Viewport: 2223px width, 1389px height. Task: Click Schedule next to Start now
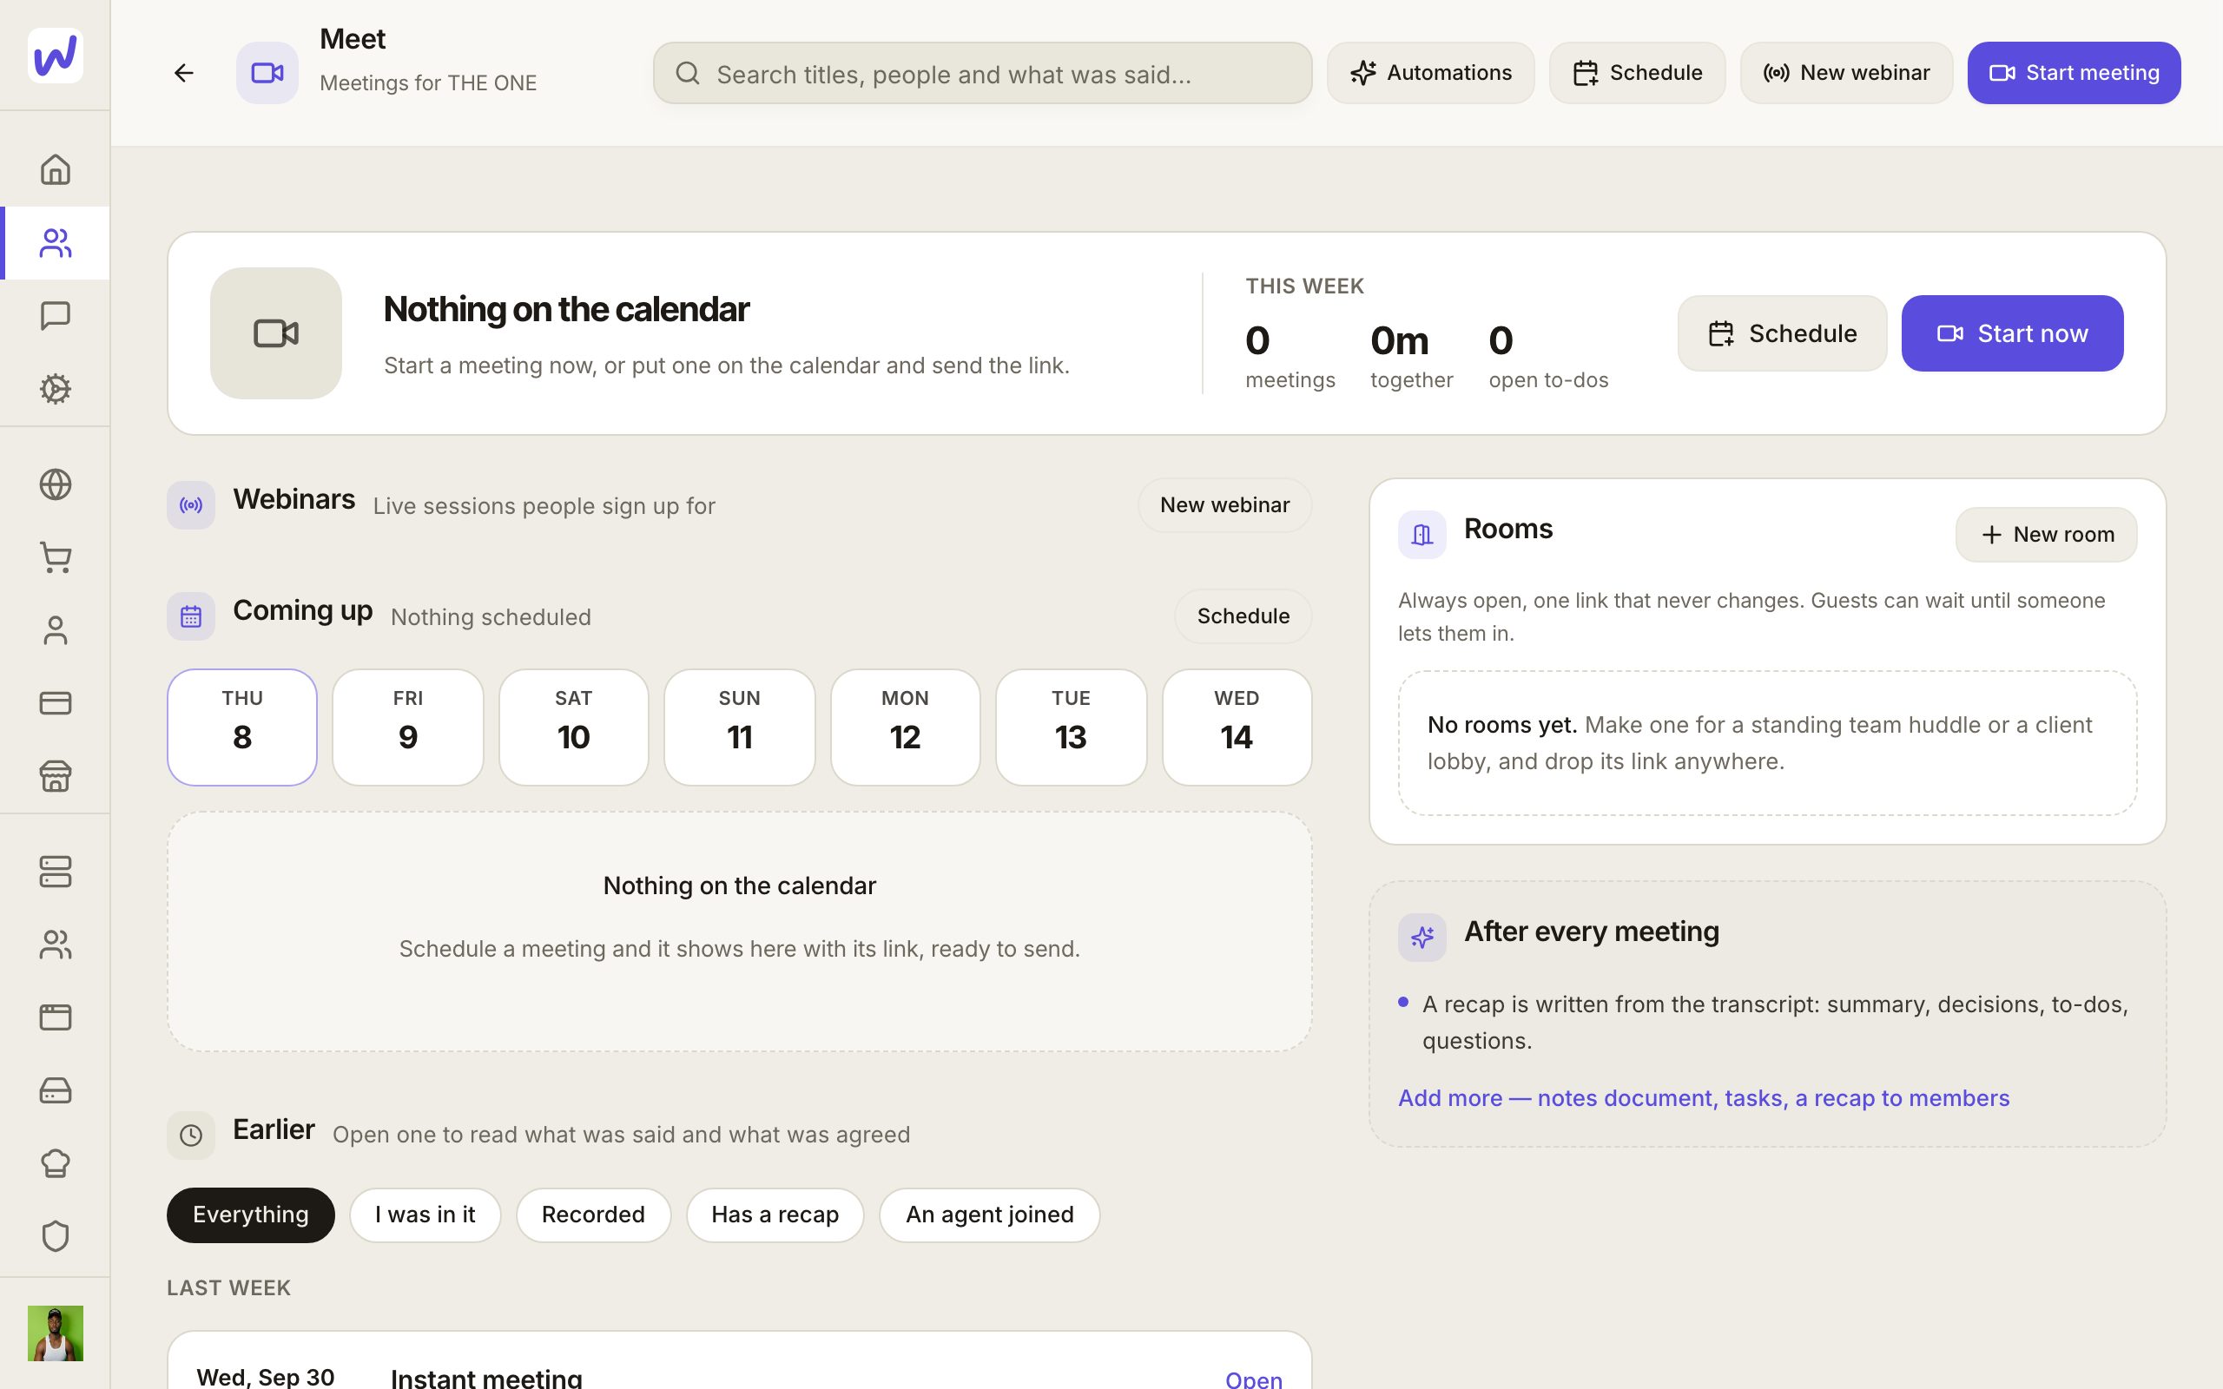(x=1782, y=333)
